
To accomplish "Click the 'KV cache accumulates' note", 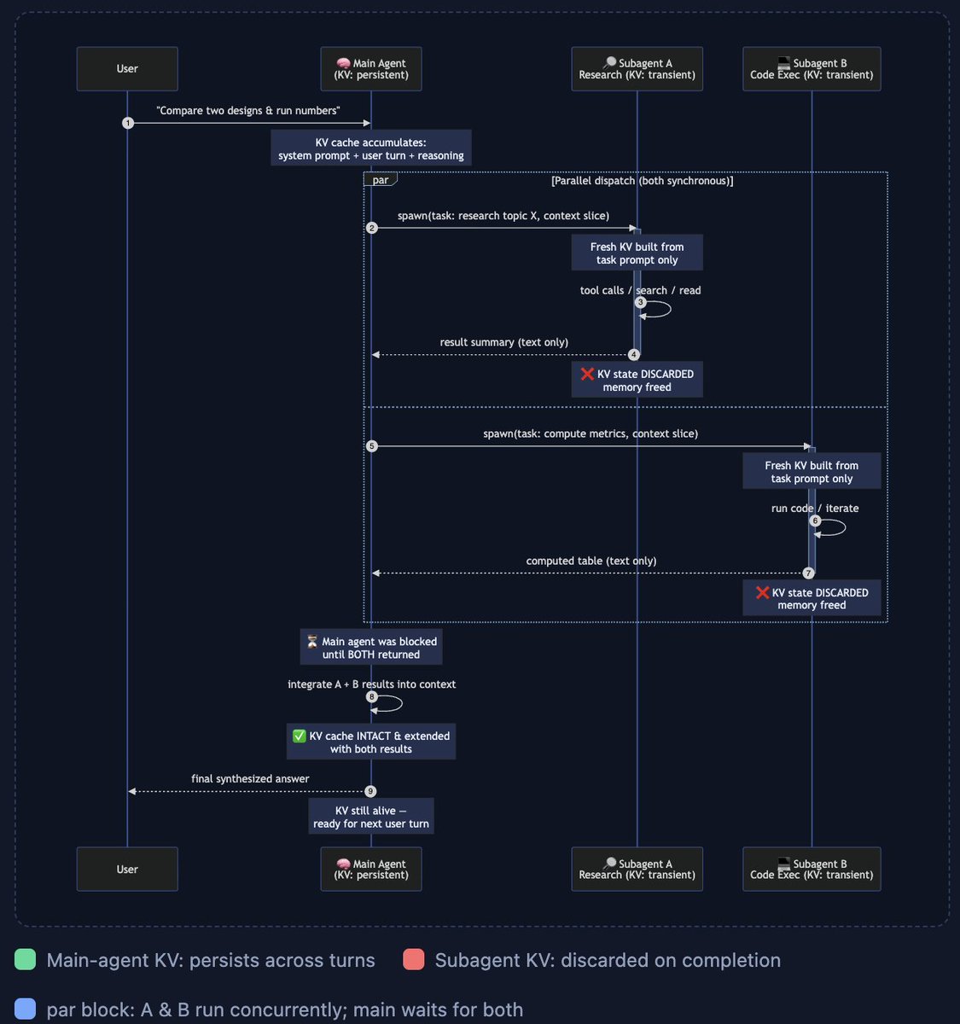I will (x=371, y=148).
